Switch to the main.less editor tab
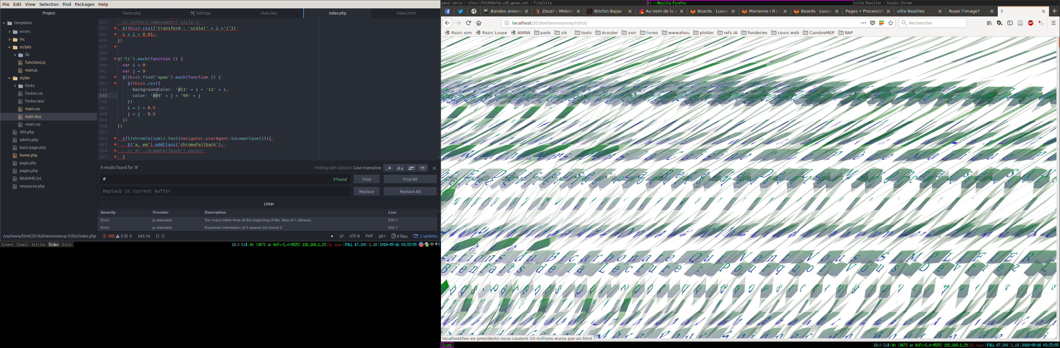The height and width of the screenshot is (348, 1060). point(269,13)
